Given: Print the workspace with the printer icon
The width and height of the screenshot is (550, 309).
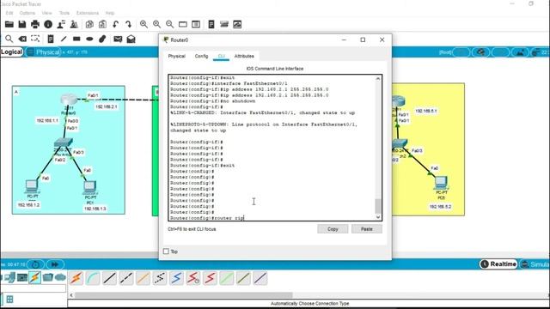Looking at the screenshot, I should pos(35,24).
